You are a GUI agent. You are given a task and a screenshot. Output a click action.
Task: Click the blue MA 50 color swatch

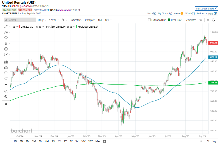point(45,27)
